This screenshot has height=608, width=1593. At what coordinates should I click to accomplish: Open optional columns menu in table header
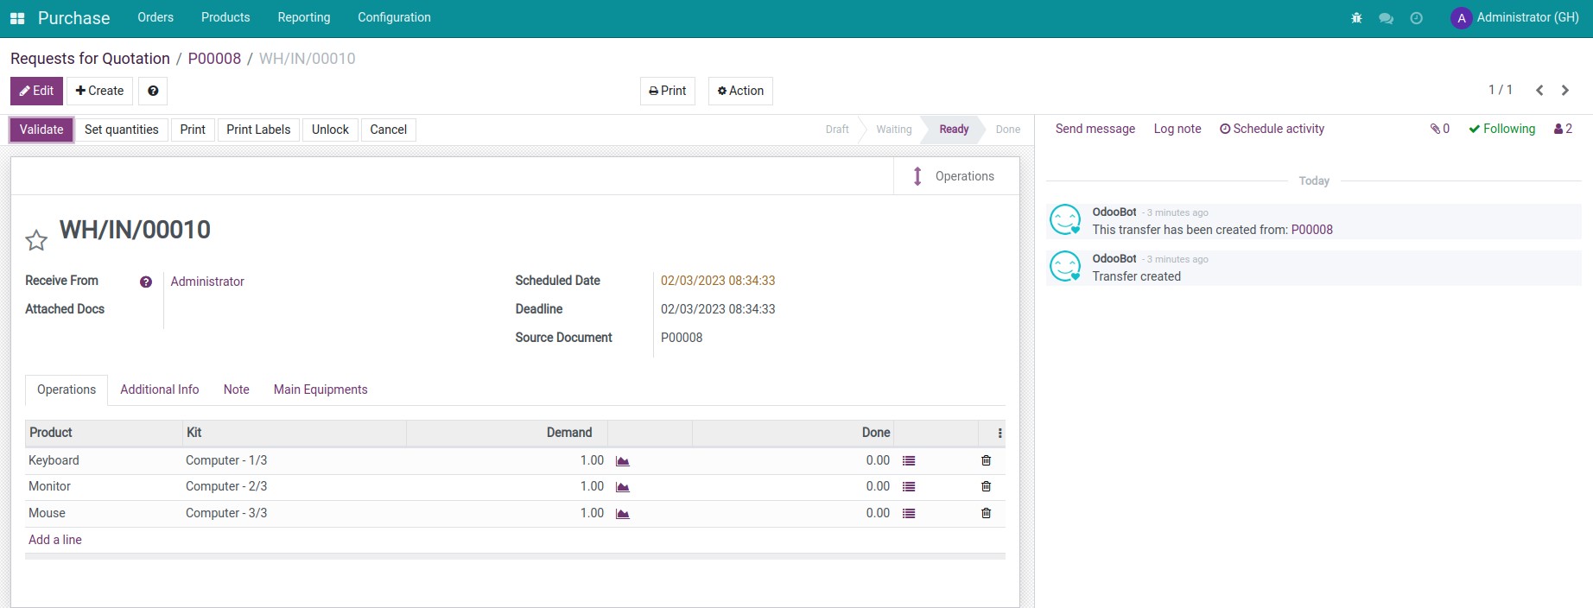pyautogui.click(x=1000, y=433)
